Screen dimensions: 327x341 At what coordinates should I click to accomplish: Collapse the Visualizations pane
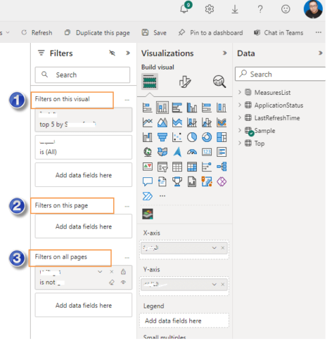pos(225,53)
